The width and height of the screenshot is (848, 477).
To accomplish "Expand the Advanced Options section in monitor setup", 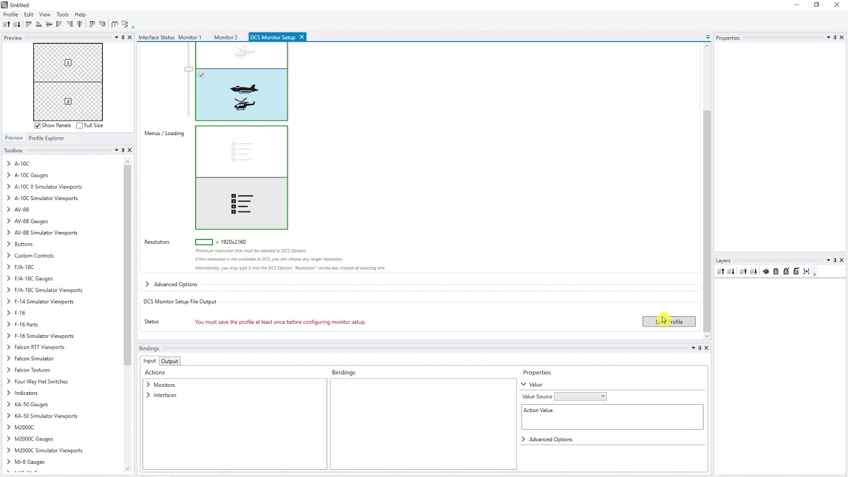I will [147, 284].
